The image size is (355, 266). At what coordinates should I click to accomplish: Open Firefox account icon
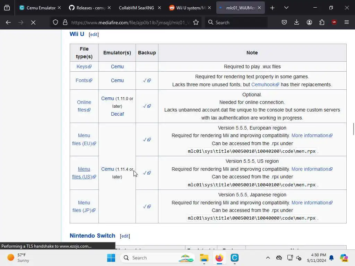[309, 23]
